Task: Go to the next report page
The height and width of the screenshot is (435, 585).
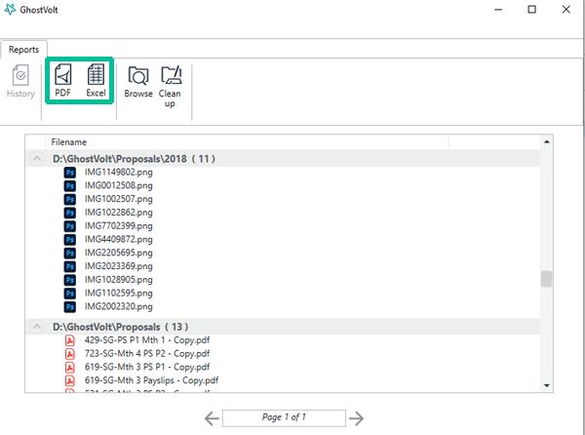Action: [x=356, y=418]
